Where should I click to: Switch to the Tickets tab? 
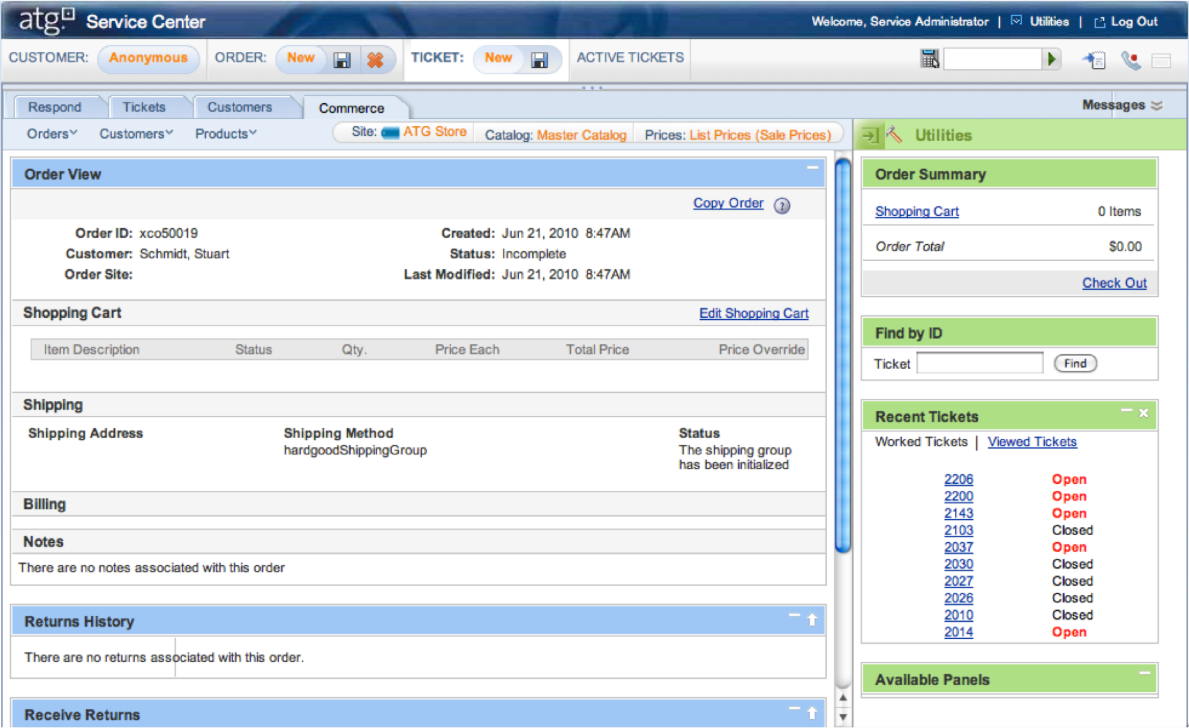pyautogui.click(x=144, y=107)
